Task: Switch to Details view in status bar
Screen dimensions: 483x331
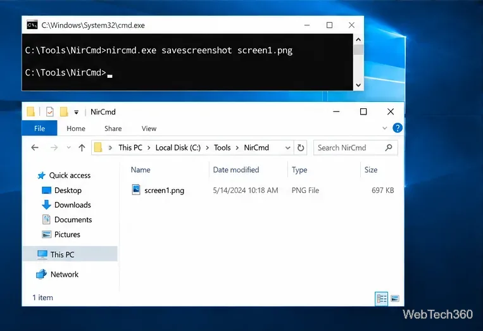Action: pos(381,298)
